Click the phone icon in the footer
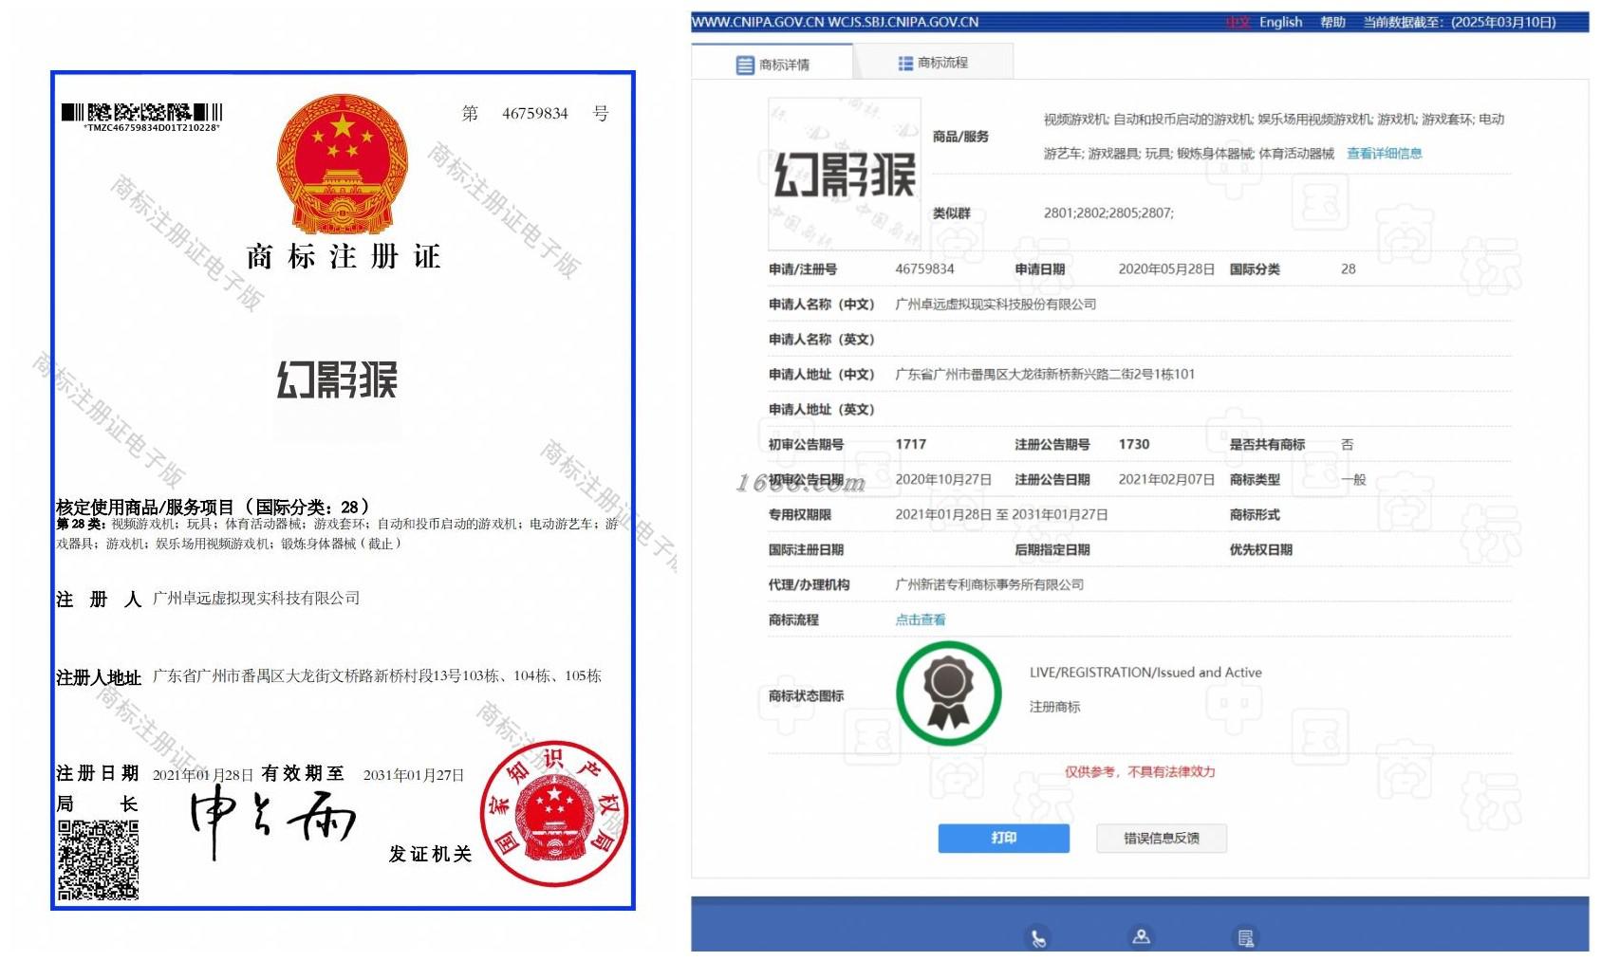 pyautogui.click(x=1038, y=938)
